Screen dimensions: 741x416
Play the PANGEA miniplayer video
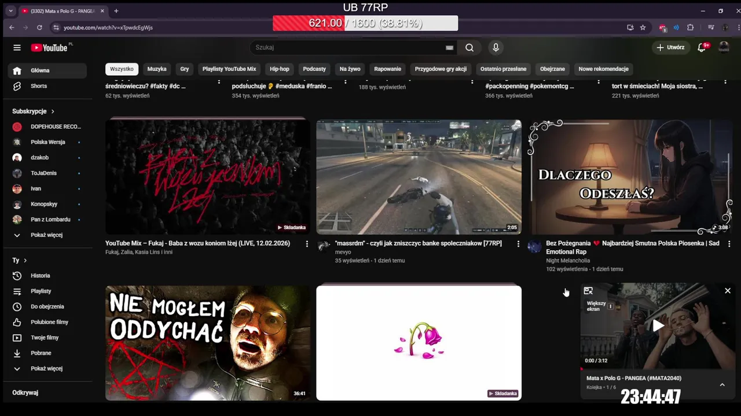(658, 326)
